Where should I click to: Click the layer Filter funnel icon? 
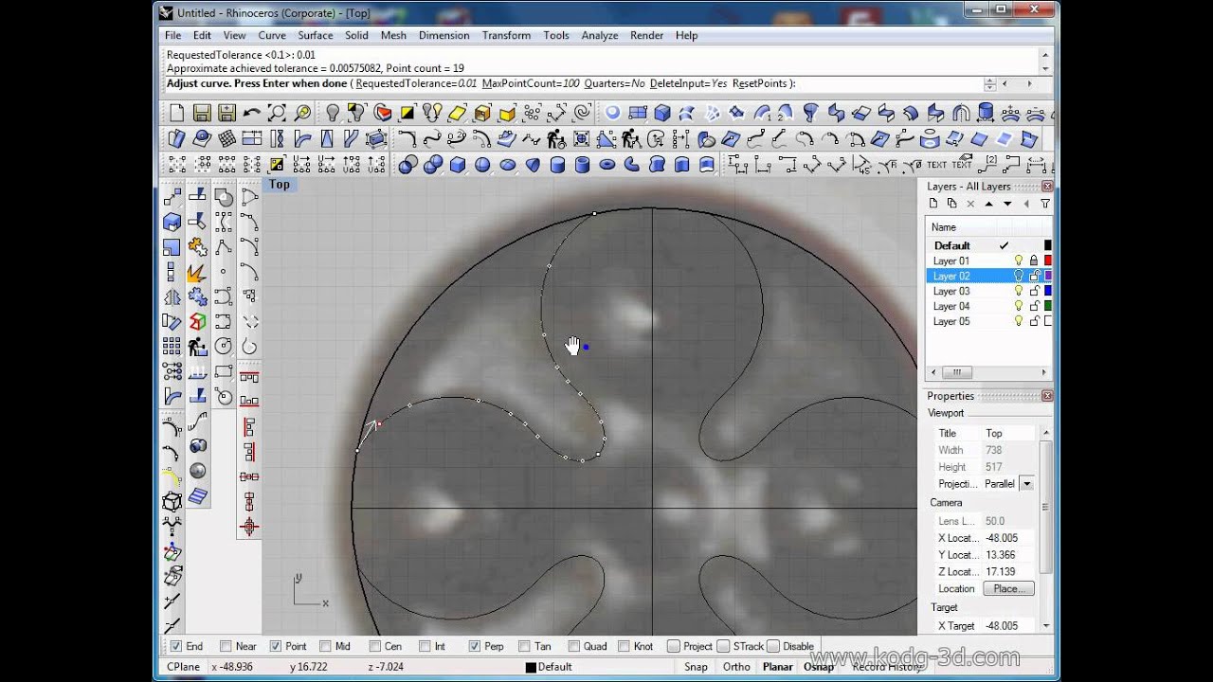[x=1045, y=204]
